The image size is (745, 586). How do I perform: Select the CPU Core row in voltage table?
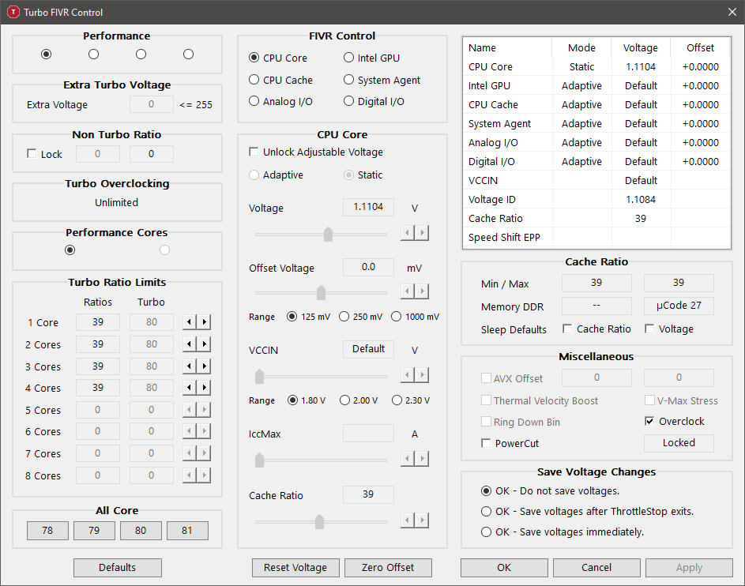coord(596,66)
